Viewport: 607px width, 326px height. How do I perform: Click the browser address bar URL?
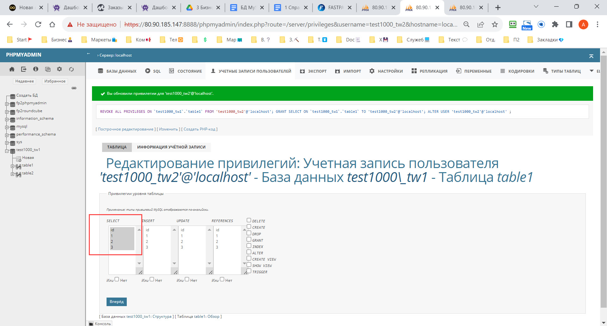click(291, 24)
